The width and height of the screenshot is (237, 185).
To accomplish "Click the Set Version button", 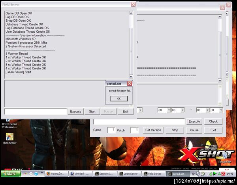I will tap(153, 130).
